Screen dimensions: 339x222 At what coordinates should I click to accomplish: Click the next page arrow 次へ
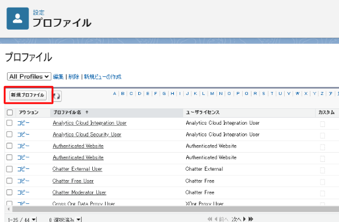click(244, 219)
